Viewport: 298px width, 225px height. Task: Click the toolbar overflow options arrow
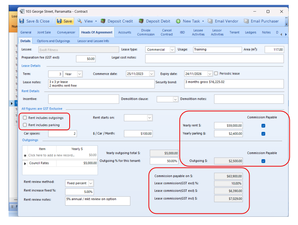286,24
